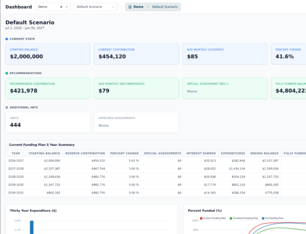The image size is (306, 234).
Task: Click the 5.61 % percent change cell
Action: click(134, 161)
